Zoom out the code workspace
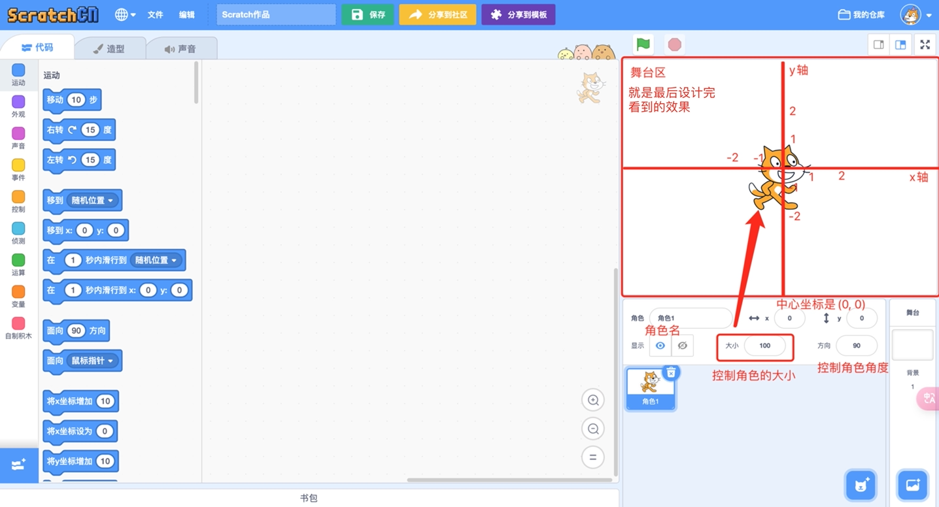Viewport: 939px width, 507px height. (x=593, y=429)
